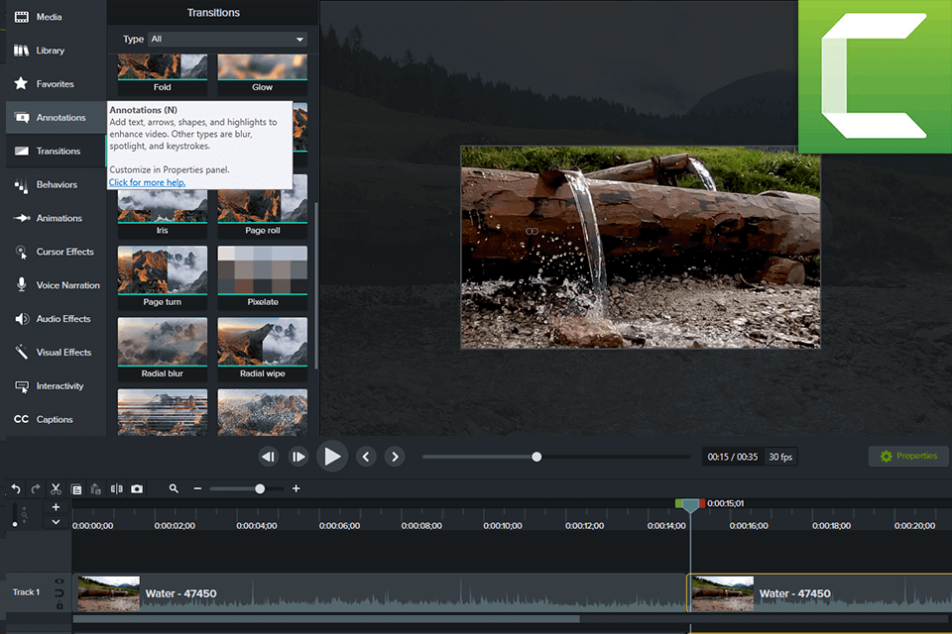
Task: Open the Visual Effects panel
Action: (55, 352)
